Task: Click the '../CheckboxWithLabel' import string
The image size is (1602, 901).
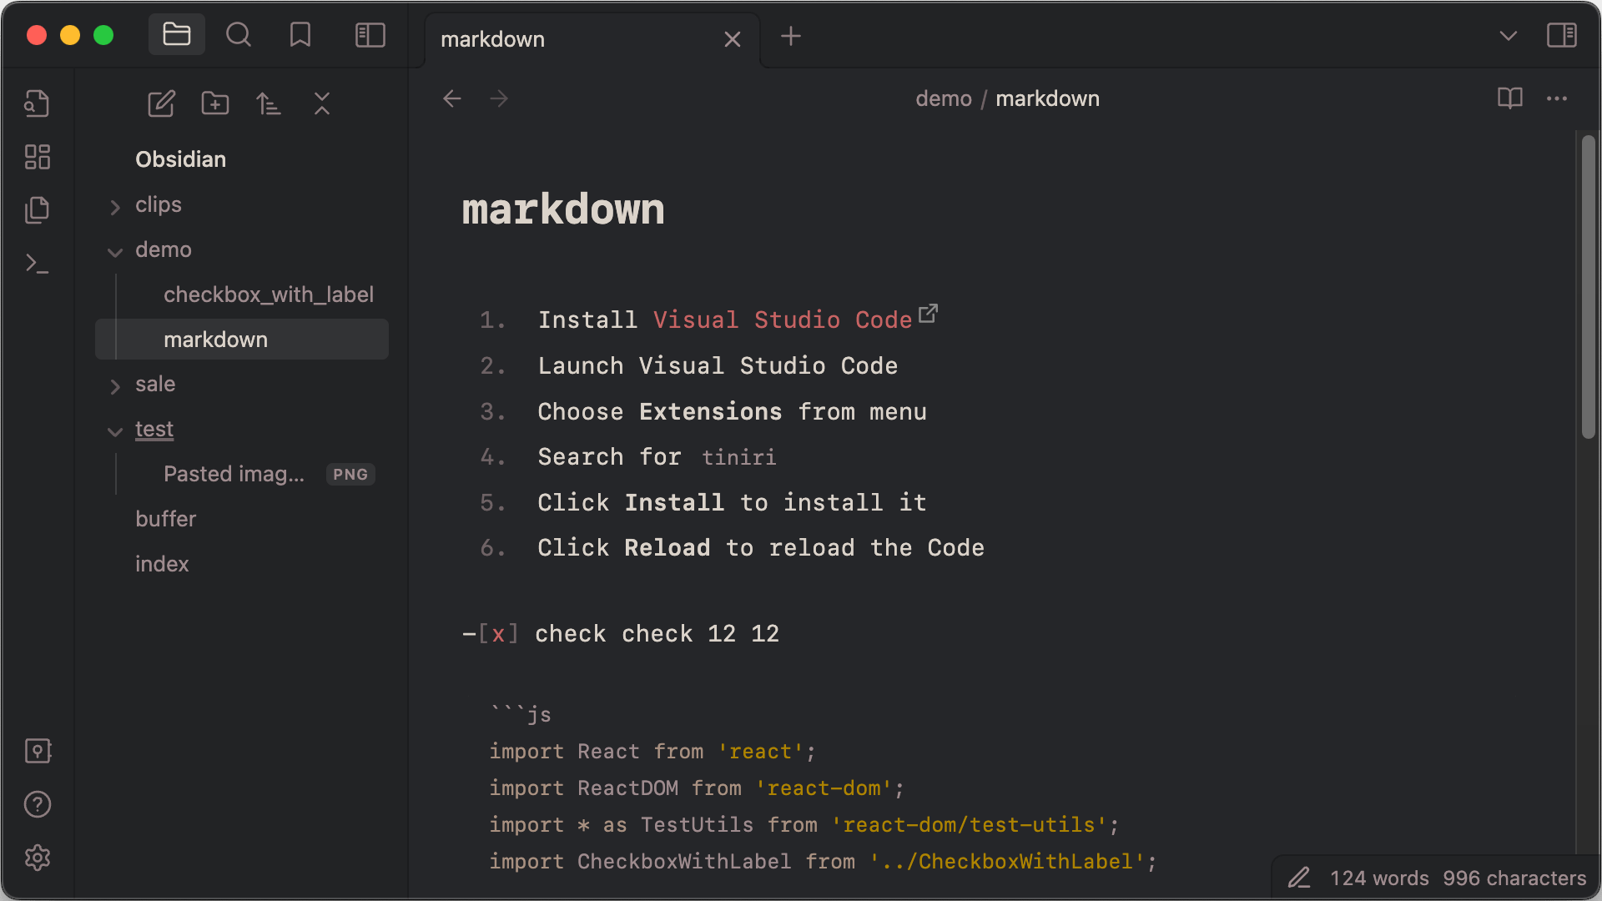Action: 1006,861
